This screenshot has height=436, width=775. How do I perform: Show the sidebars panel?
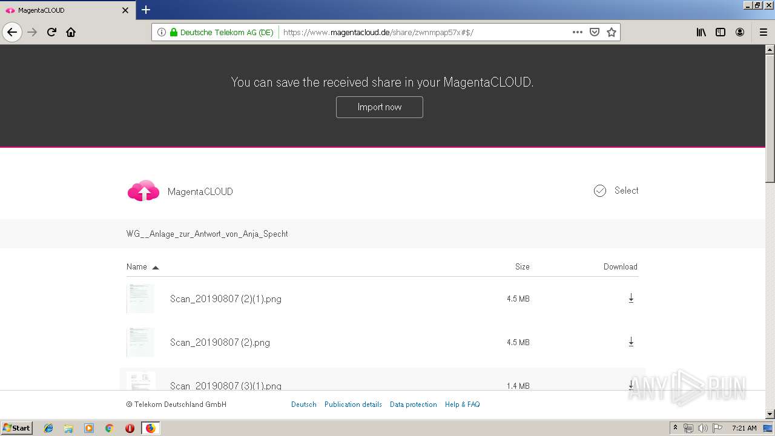(721, 32)
